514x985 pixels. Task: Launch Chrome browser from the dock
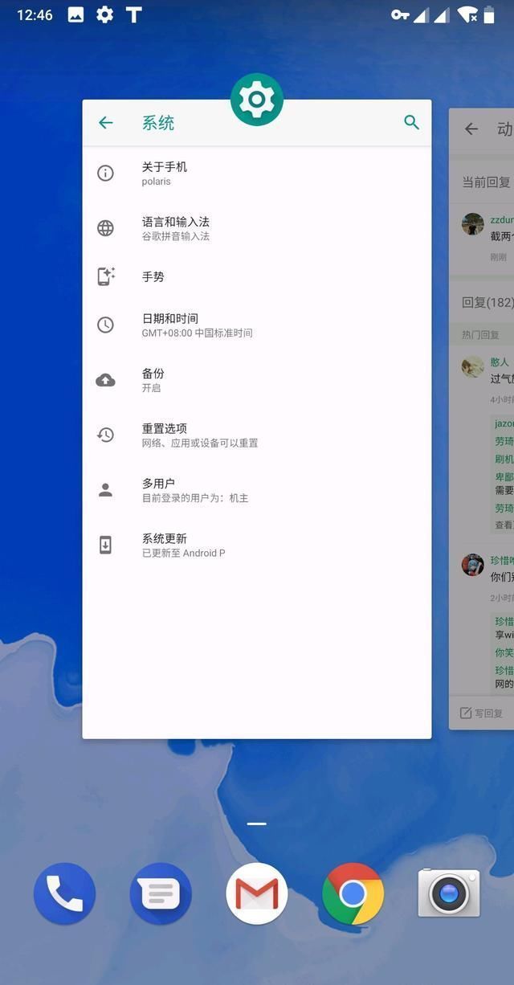353,893
